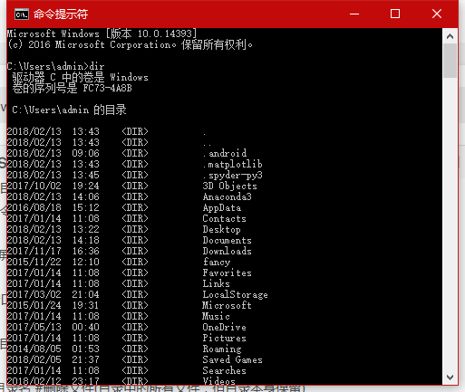Click the volume serial number FC73-4A8B

pos(107,88)
